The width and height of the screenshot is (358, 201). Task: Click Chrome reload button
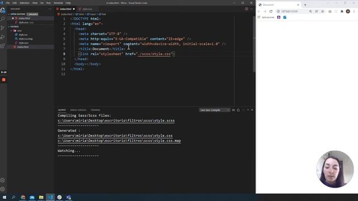coord(271,11)
